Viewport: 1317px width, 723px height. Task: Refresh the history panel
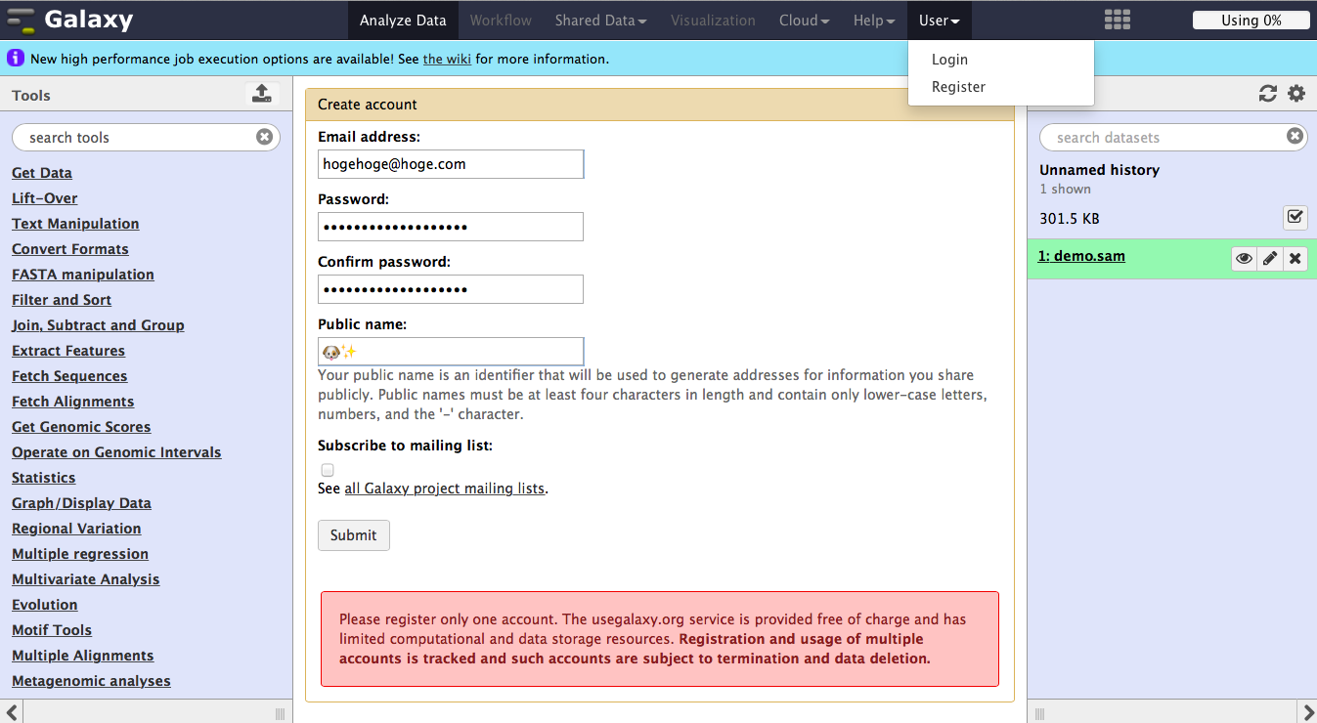(1268, 94)
